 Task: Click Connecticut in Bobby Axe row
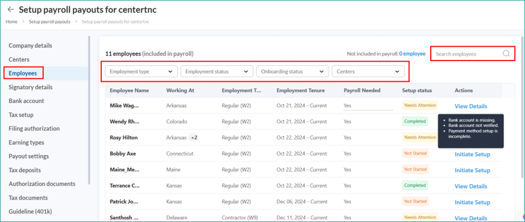pos(180,154)
